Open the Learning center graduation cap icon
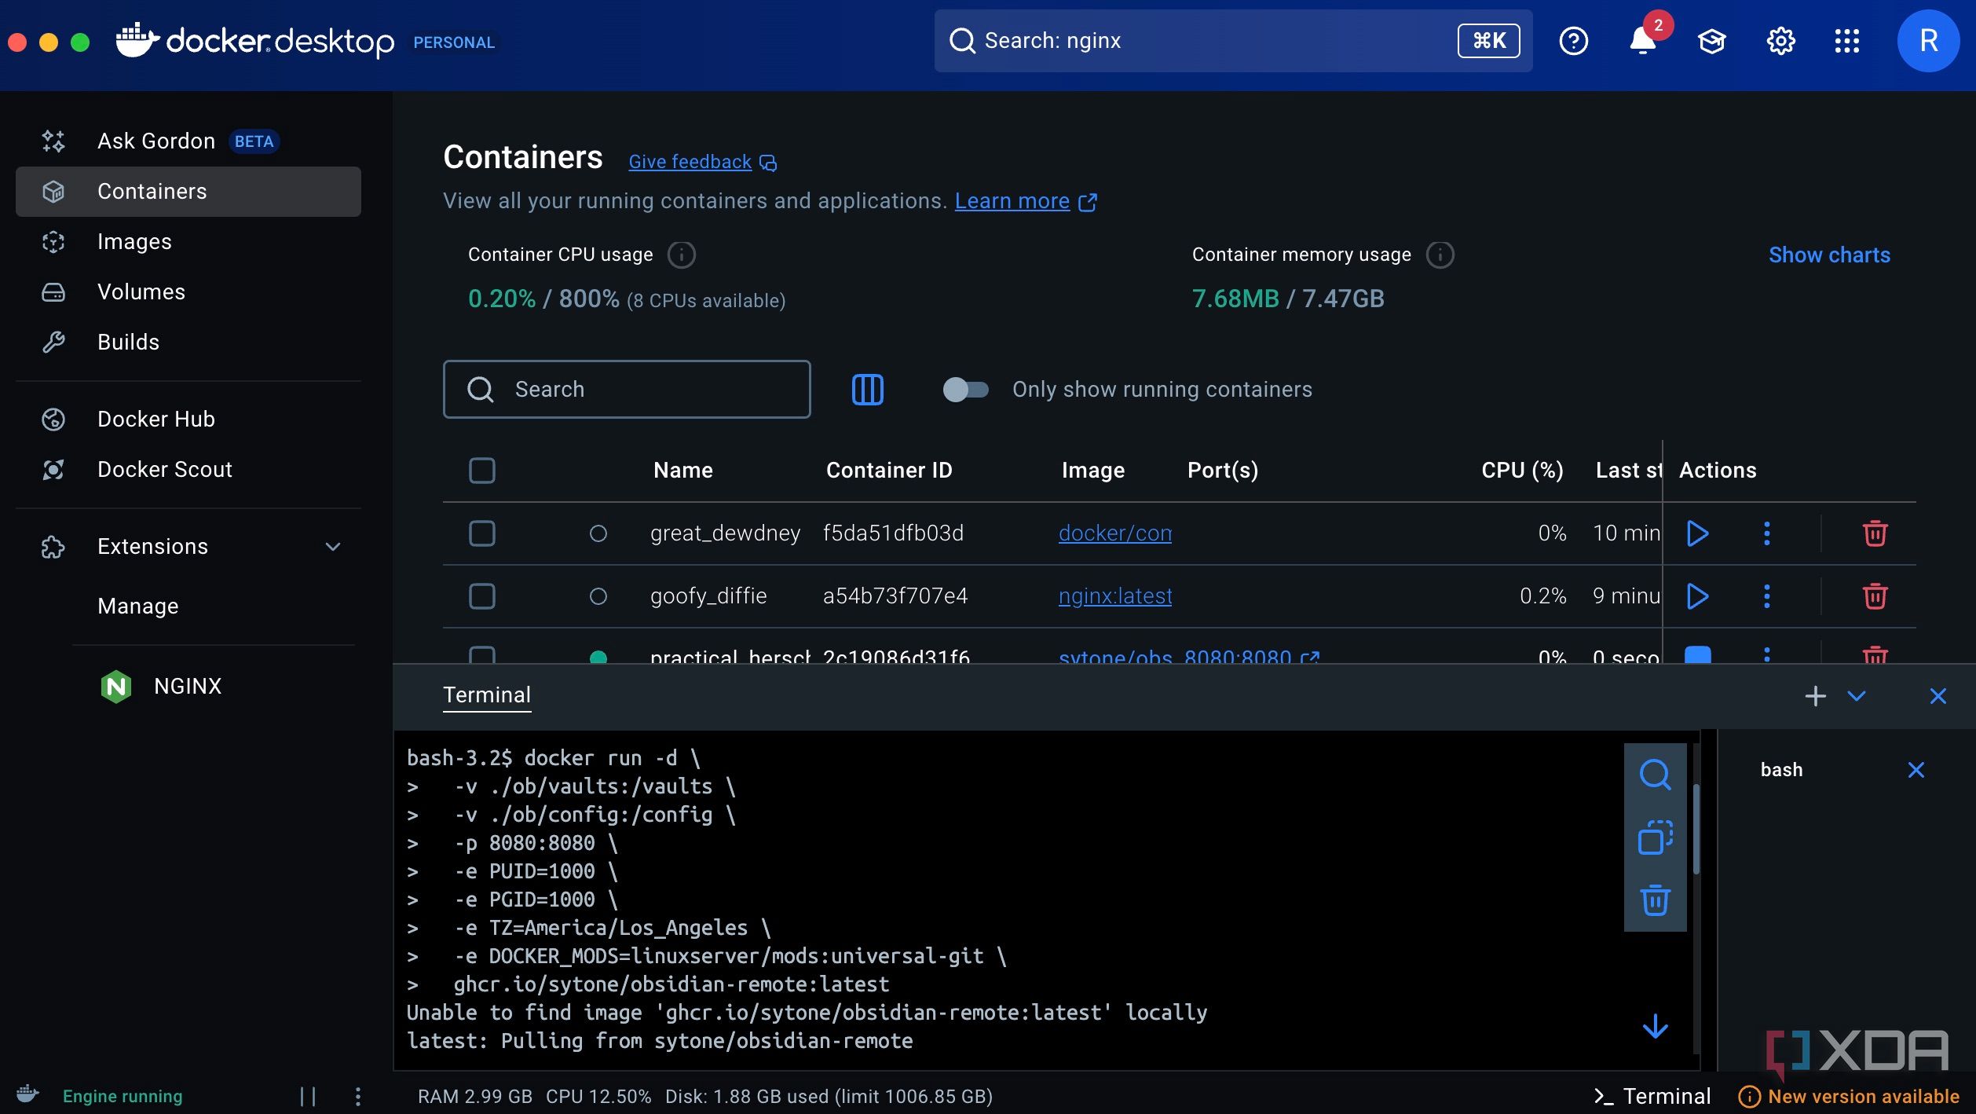1976x1114 pixels. coord(1711,41)
